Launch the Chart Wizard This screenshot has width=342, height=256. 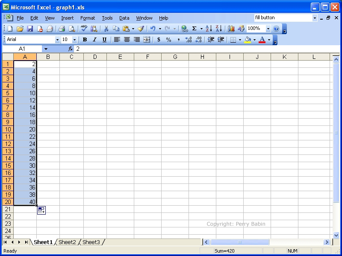coord(231,29)
